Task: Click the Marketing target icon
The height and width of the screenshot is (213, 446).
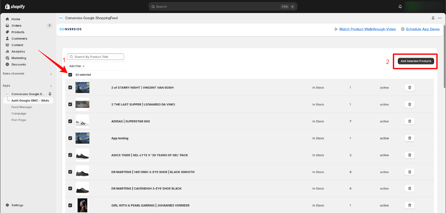Action: click(x=7, y=58)
